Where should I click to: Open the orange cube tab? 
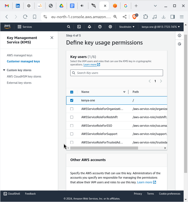[x=115, y=6]
